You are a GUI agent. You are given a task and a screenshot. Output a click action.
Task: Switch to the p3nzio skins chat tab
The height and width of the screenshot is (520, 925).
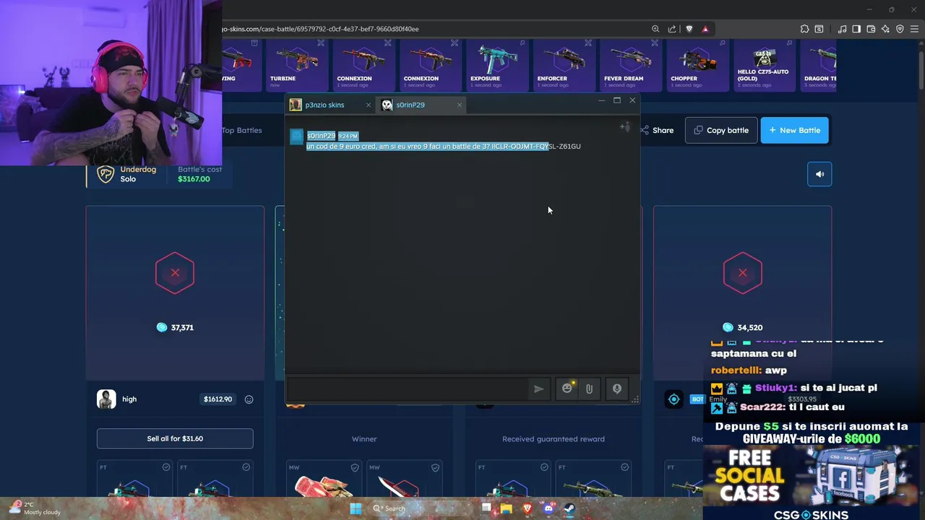tap(324, 105)
